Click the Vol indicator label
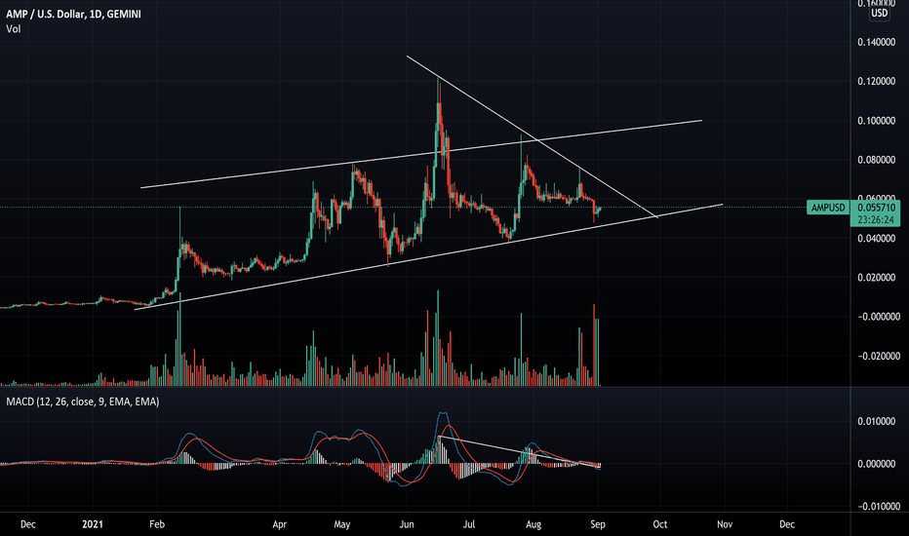 coord(14,28)
